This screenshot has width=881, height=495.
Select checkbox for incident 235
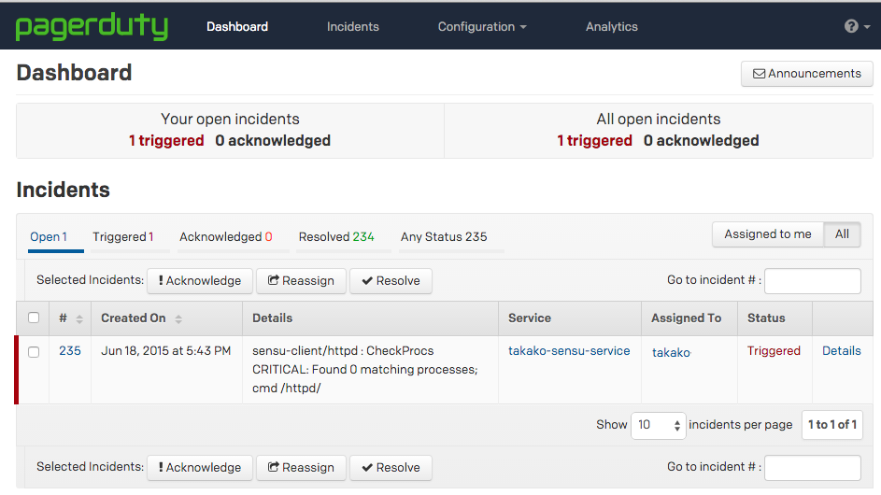[x=34, y=351]
